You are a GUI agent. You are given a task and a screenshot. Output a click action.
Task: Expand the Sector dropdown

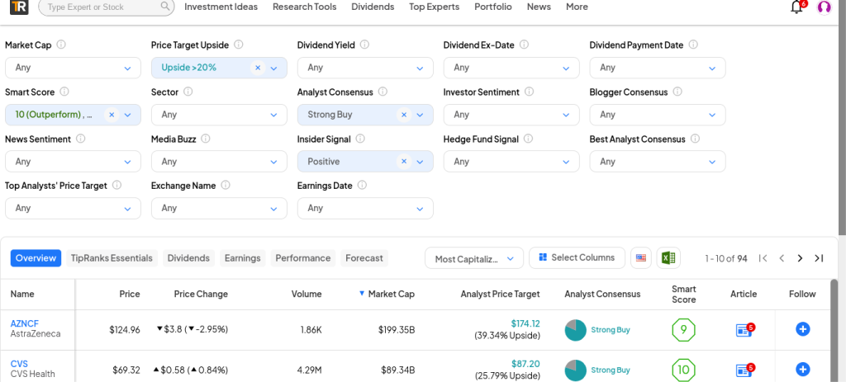click(x=219, y=115)
